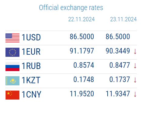
Task: Click the European Union flag icon
Action: [12, 52]
